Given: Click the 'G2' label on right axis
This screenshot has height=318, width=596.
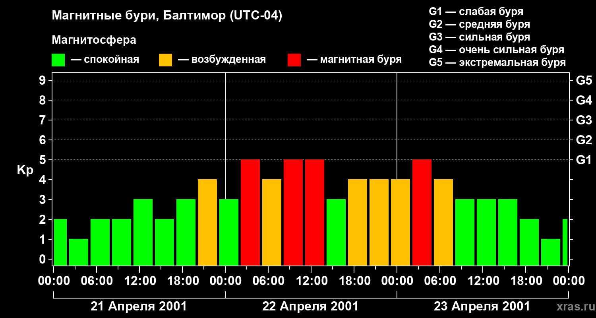Looking at the screenshot, I should click(584, 140).
